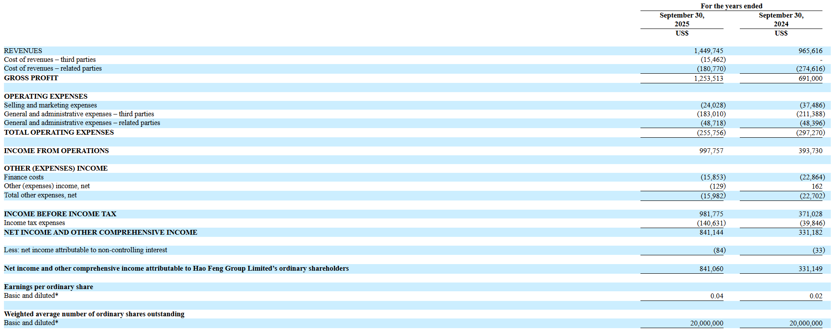Click 2025 net income value 841,144
Viewport: 833px width, 329px height.
(711, 232)
